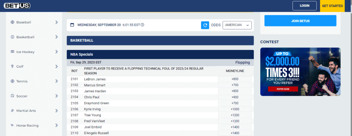The width and height of the screenshot is (352, 136).
Task: Open the Ice Hockey sidebar item
Action: pyautogui.click(x=34, y=52)
